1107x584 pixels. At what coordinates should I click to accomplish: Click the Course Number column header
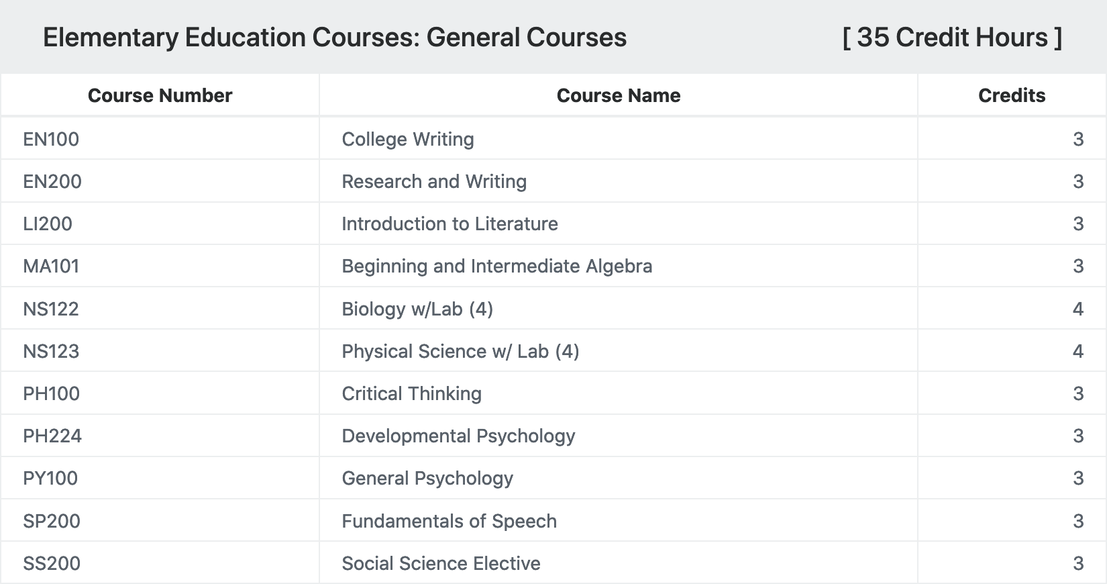click(x=160, y=95)
